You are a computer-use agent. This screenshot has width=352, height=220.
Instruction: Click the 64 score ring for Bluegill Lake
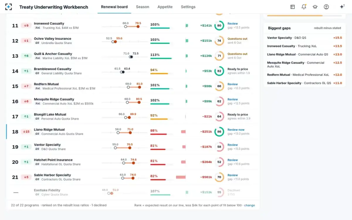pos(219,116)
